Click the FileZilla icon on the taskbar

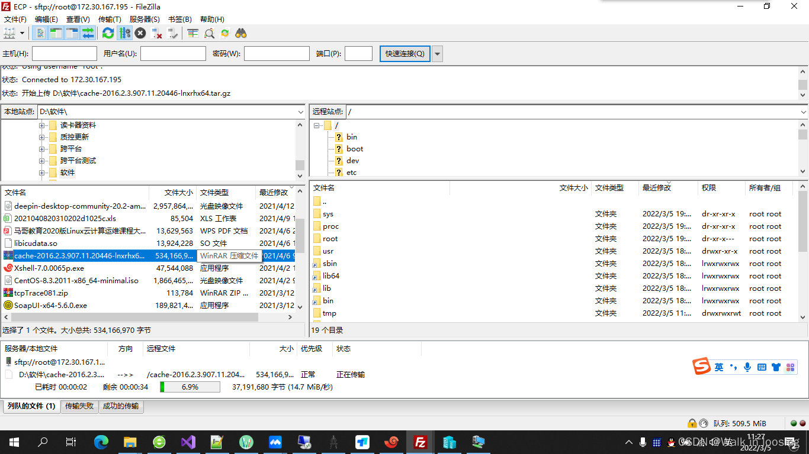click(x=420, y=442)
